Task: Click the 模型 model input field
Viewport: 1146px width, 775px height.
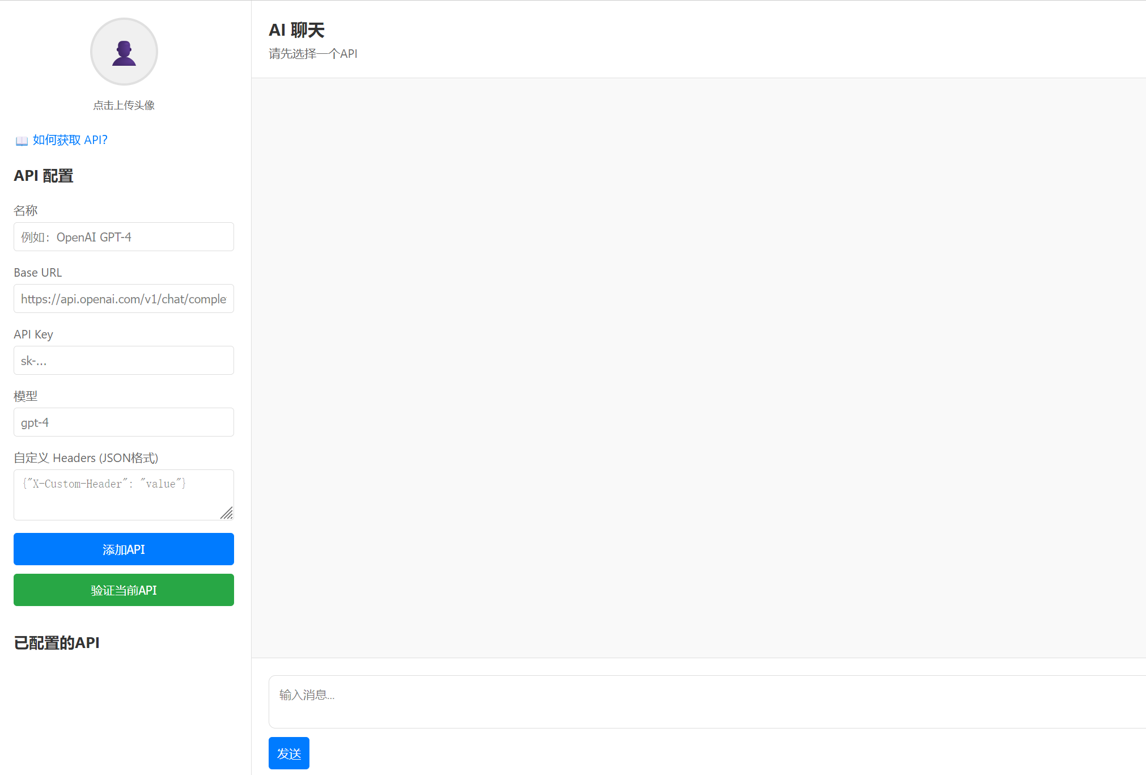Action: 124,422
